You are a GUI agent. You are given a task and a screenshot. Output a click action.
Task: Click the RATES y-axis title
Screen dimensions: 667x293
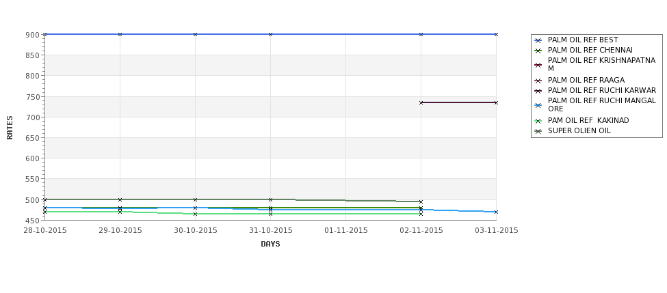pyautogui.click(x=10, y=128)
